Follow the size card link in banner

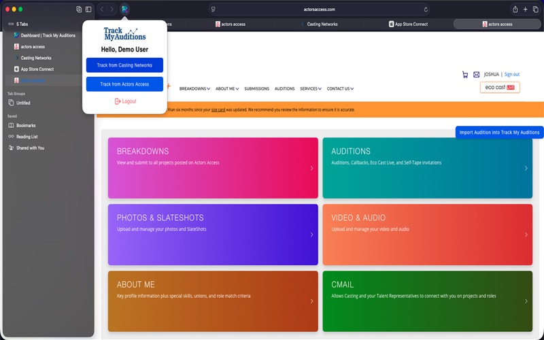[218, 110]
